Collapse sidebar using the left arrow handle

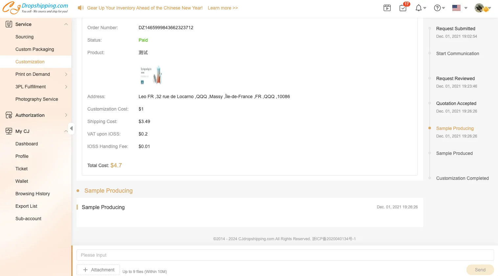click(x=71, y=128)
